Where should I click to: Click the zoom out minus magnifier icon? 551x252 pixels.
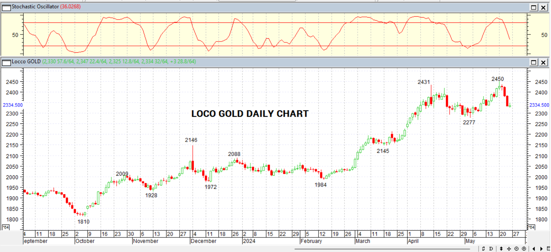click(516, 249)
